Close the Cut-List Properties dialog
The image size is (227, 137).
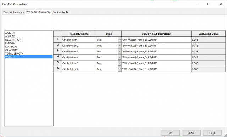(x=221, y=4)
